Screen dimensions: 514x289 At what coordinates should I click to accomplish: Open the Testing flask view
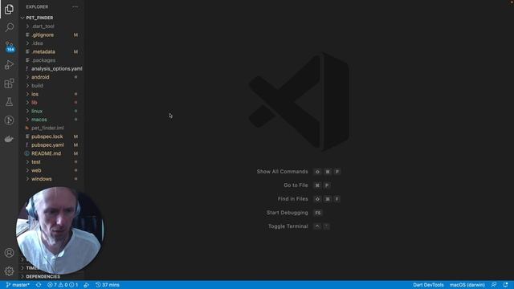[9, 102]
